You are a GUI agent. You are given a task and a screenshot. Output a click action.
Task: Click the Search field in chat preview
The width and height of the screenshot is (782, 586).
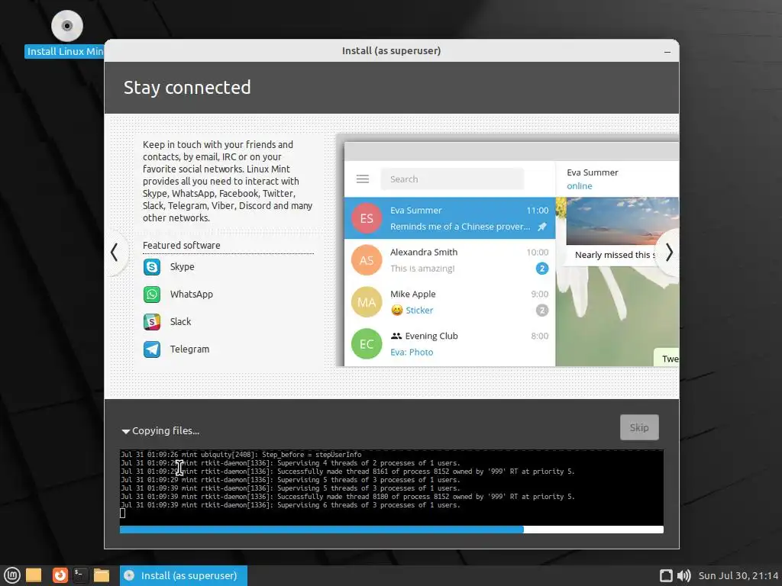pos(452,179)
